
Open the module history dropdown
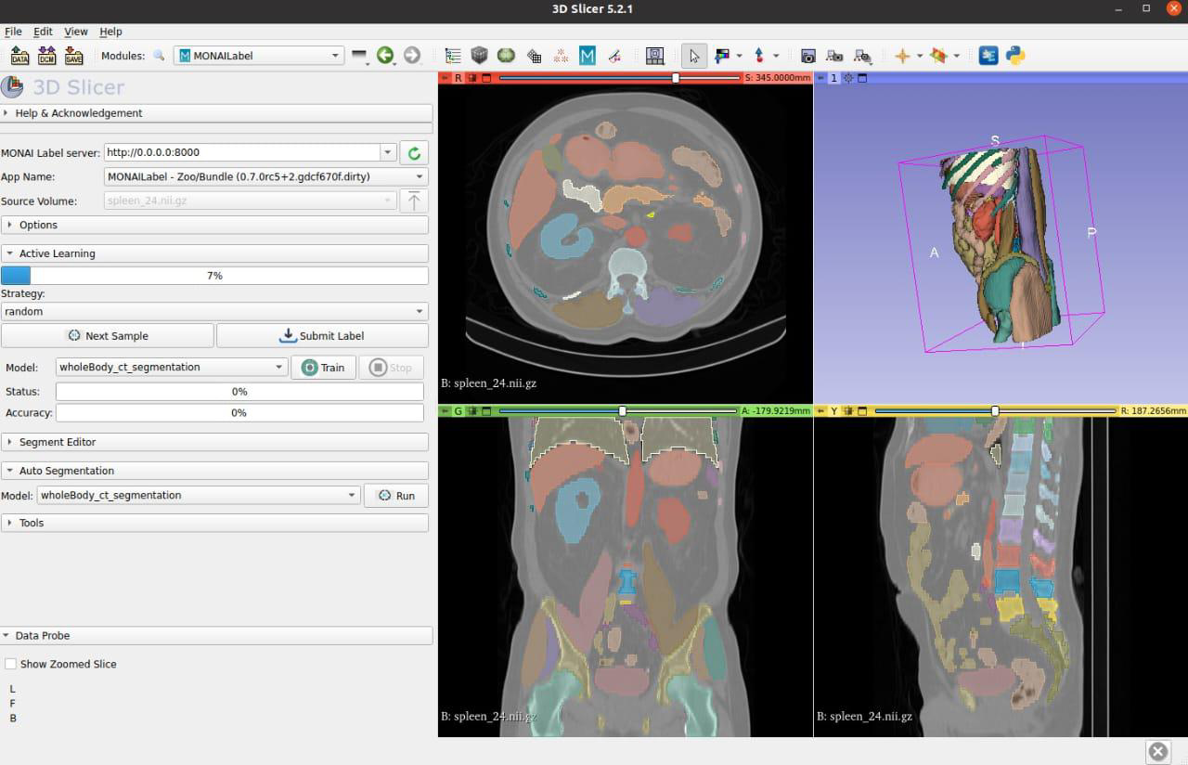click(360, 56)
